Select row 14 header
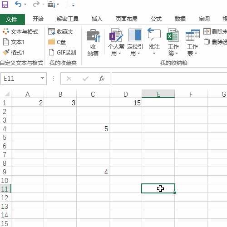Screen dimensions: 227x227 coord(5,215)
